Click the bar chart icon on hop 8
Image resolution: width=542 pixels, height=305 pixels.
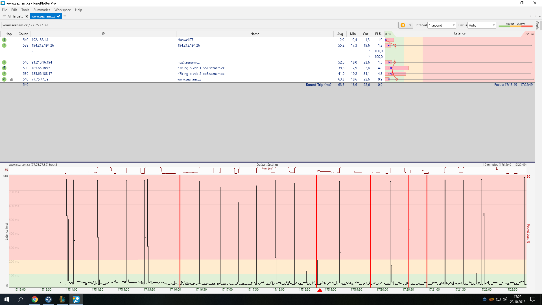point(12,79)
